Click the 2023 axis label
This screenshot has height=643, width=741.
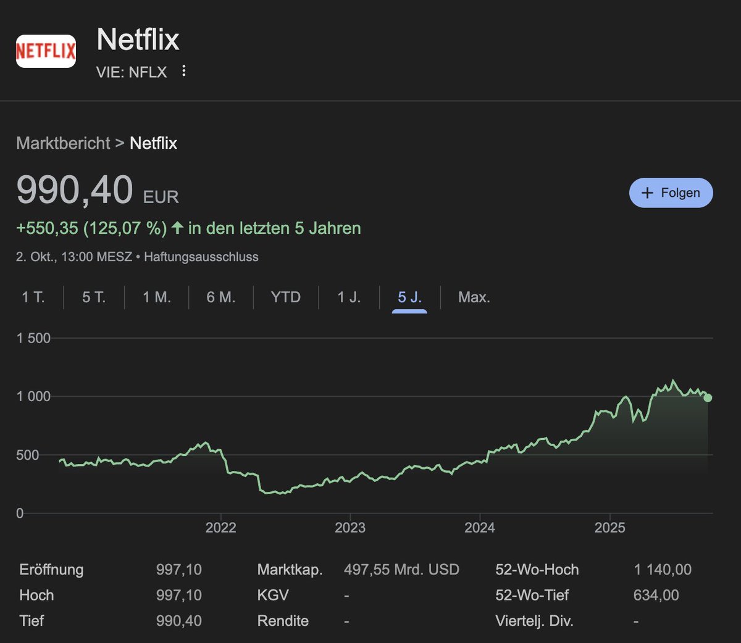(x=350, y=528)
